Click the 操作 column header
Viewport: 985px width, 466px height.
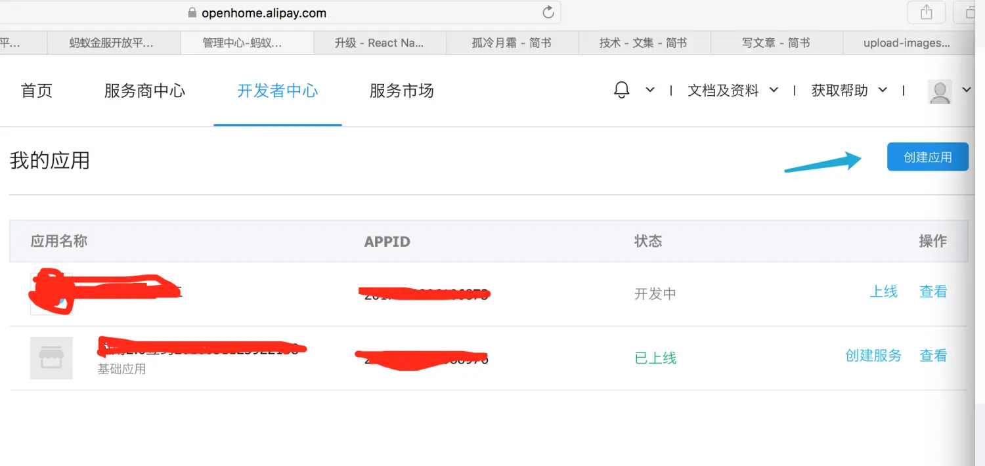tap(932, 241)
